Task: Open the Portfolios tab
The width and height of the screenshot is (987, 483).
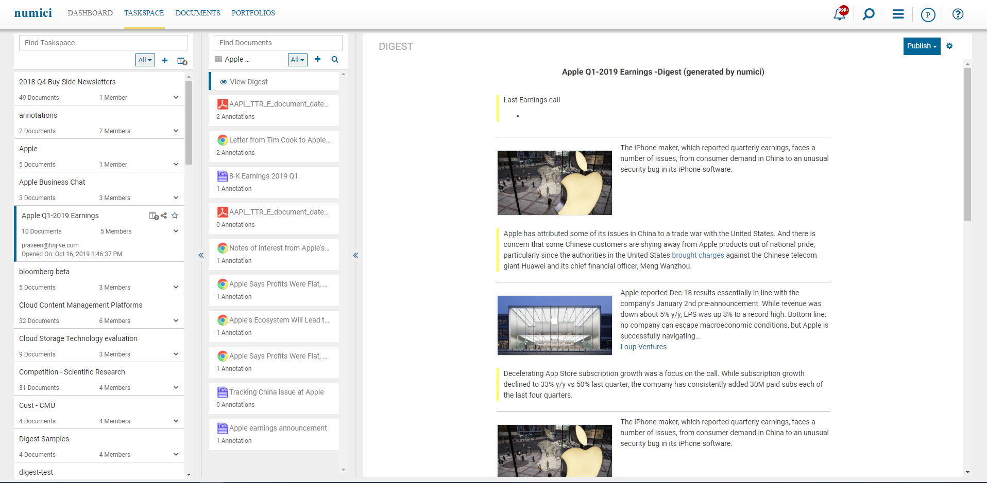Action: [253, 13]
